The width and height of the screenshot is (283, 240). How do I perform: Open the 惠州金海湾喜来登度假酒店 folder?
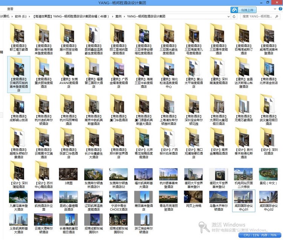44,39
